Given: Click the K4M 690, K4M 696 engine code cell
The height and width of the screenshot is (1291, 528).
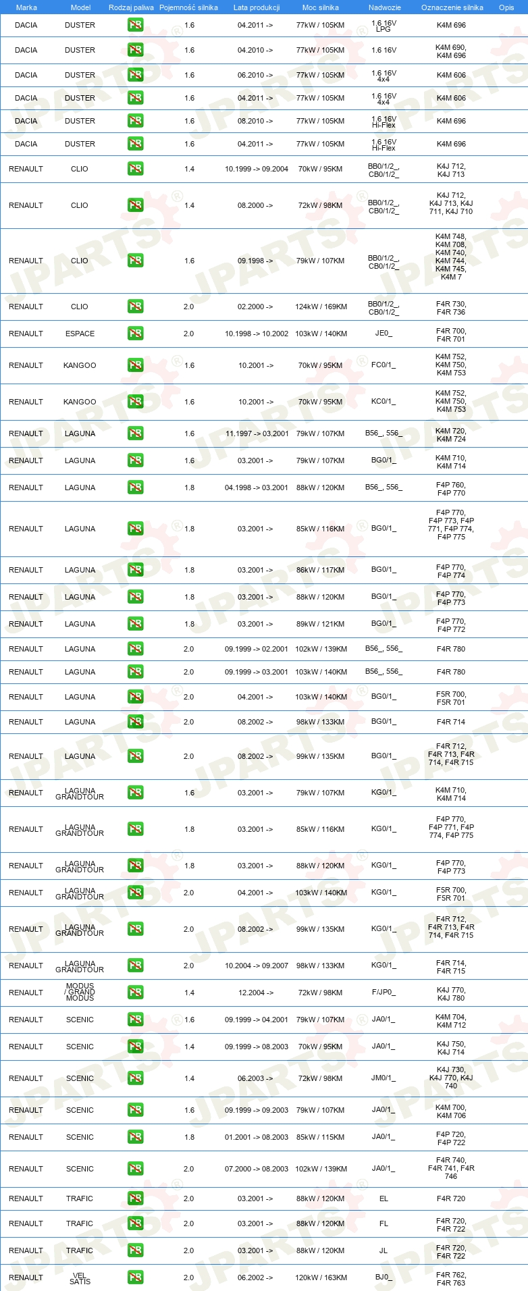Looking at the screenshot, I should (x=451, y=51).
